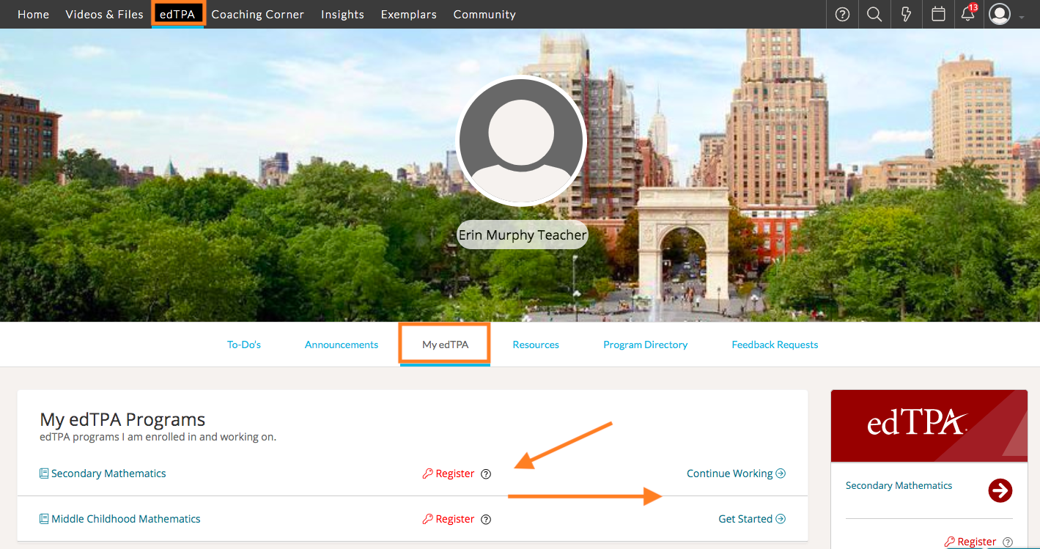View notifications via the bell icon
1040x549 pixels.
(967, 14)
